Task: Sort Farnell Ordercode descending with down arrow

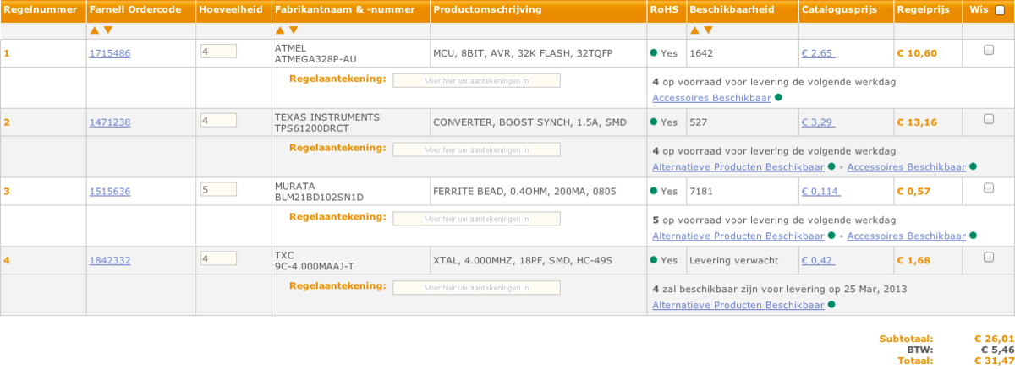Action: (108, 30)
